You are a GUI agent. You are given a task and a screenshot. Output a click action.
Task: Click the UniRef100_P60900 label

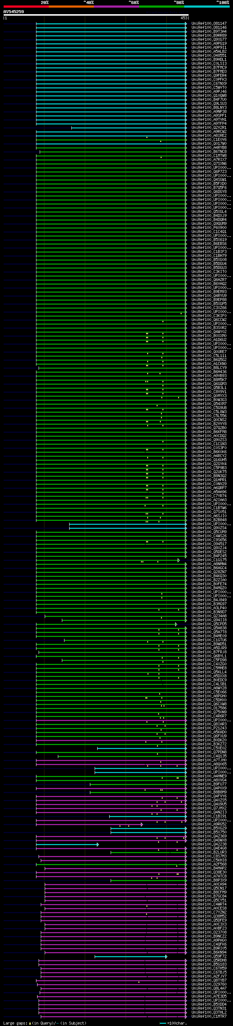[x=209, y=228]
